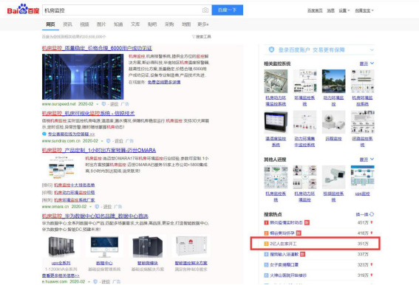Open 设置 dropdown in top bar
Viewport: 419px width, 285px height.
click(344, 10)
